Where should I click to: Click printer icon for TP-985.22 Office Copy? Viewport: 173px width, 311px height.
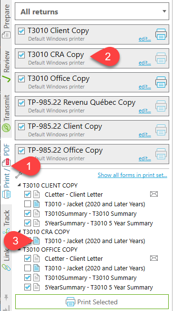161,154
